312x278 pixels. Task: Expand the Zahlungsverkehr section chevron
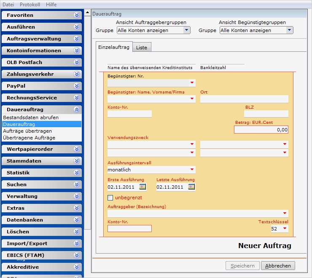pos(77,74)
